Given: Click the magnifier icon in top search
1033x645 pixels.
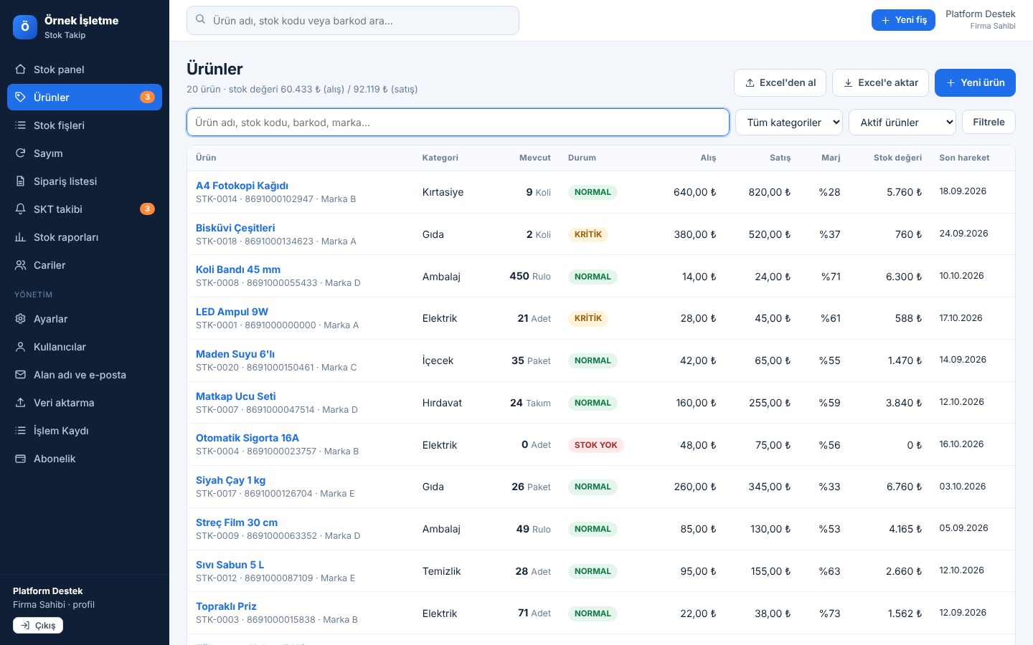Looking at the screenshot, I should coord(201,20).
